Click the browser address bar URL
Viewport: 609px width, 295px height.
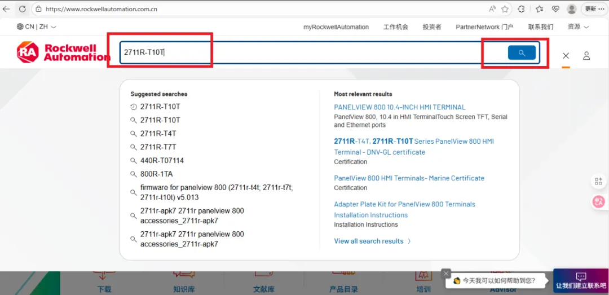click(101, 8)
